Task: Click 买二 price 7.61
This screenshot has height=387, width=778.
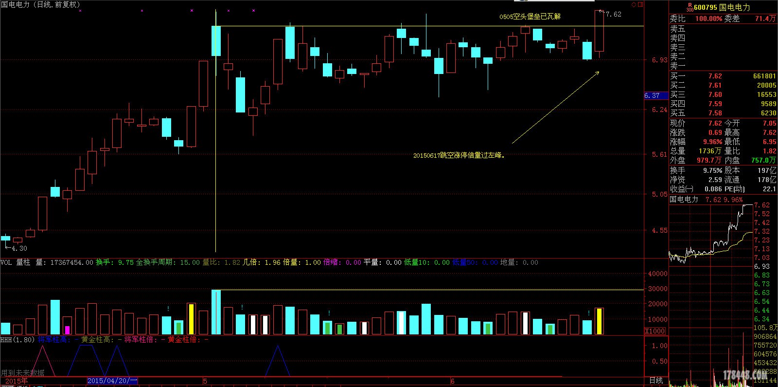Action: point(715,85)
